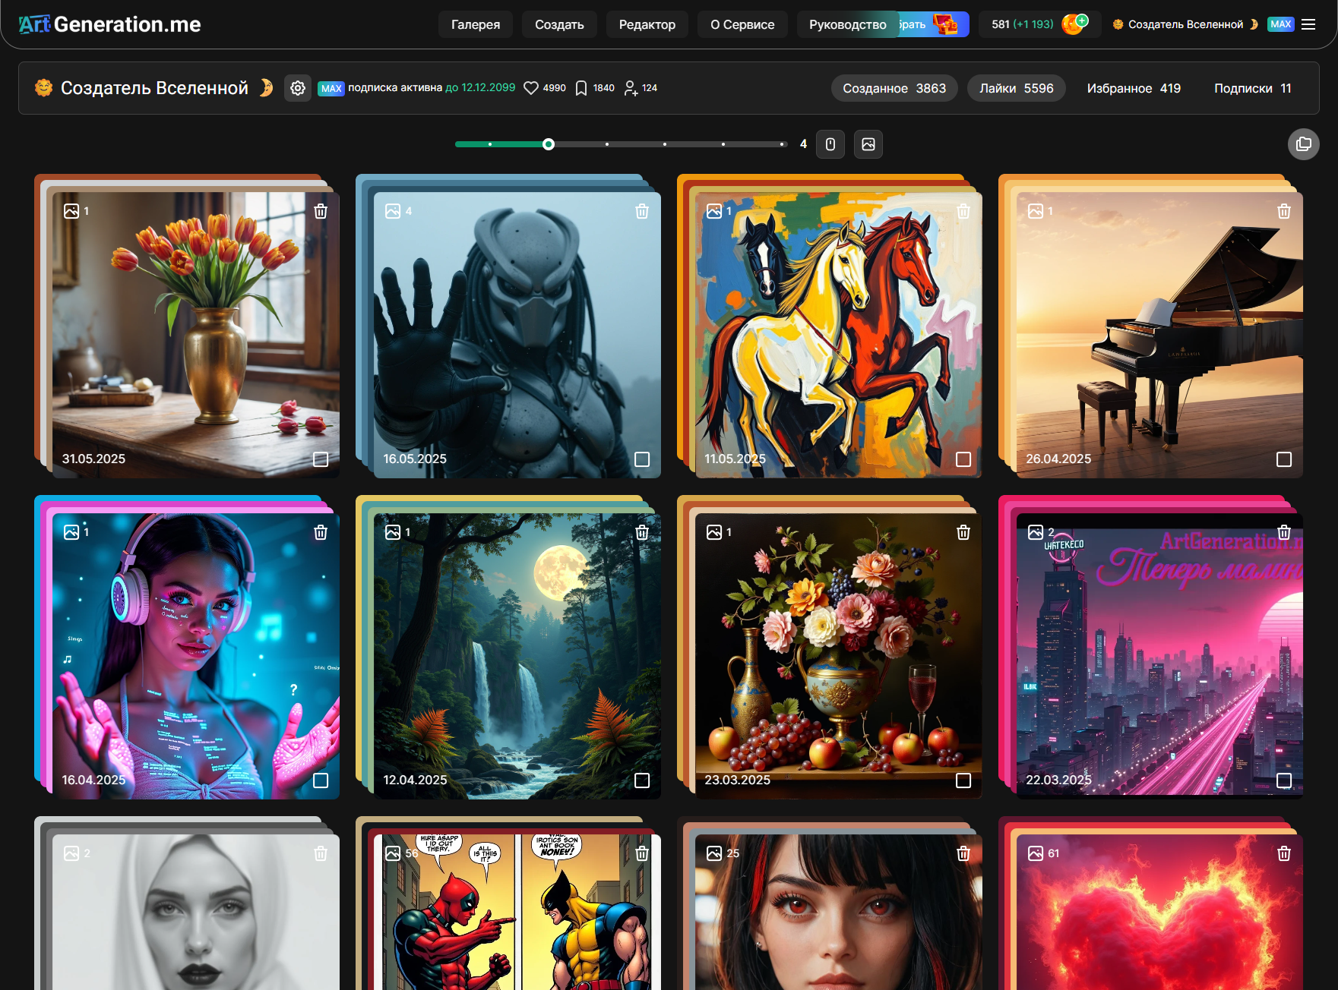Click the blue gift promo button in header
1338x990 pixels.
point(933,24)
